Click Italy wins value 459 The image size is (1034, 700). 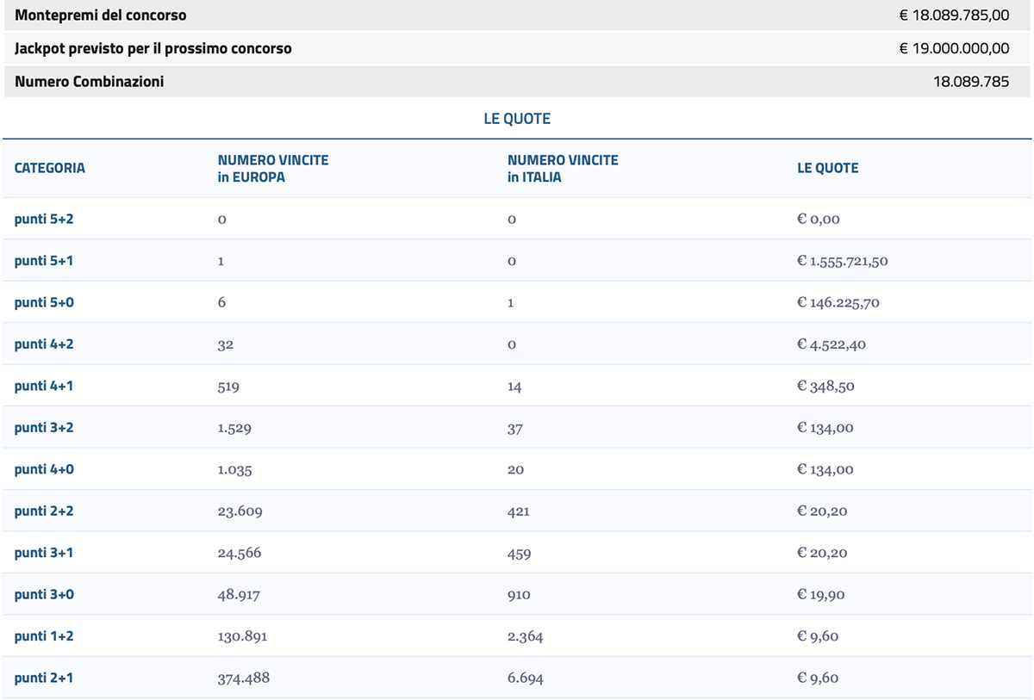tap(519, 554)
